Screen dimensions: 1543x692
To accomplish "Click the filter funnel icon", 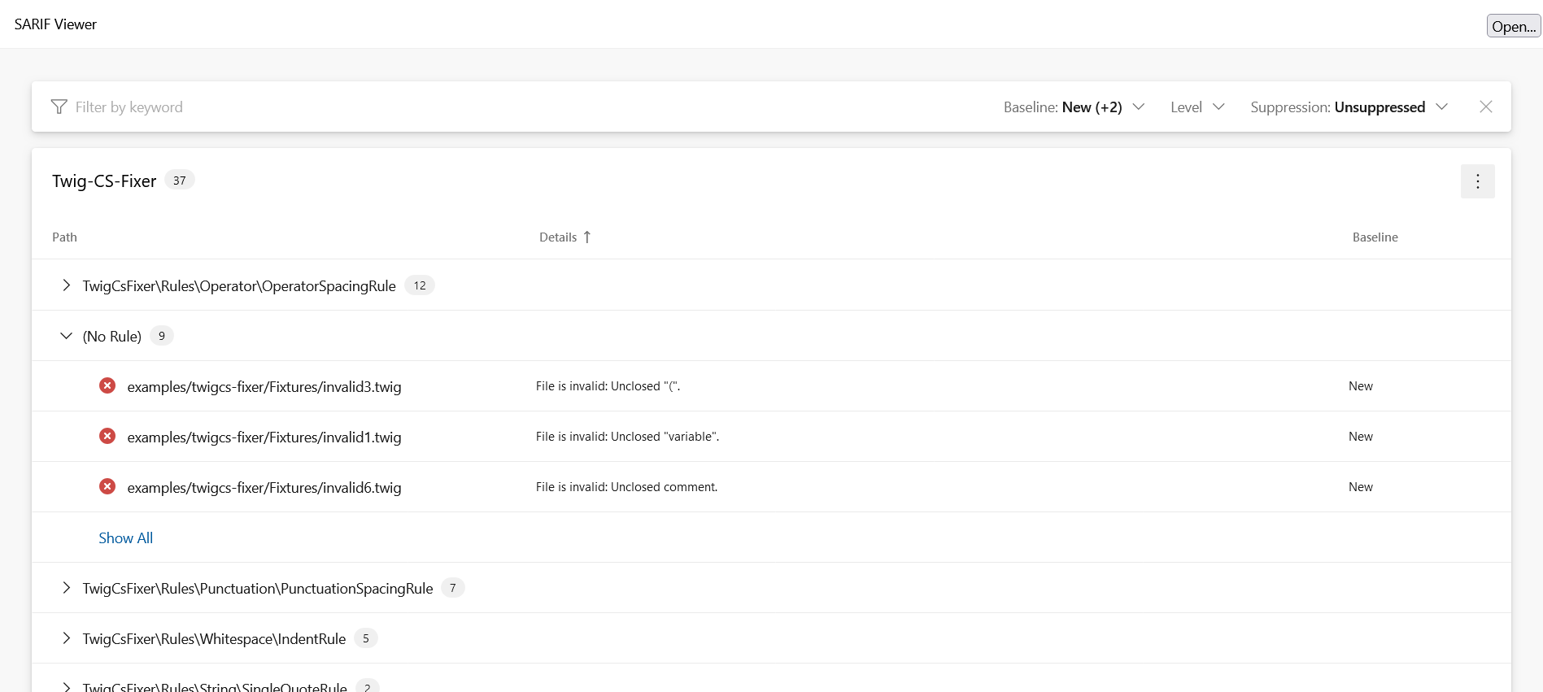I will pyautogui.click(x=59, y=107).
